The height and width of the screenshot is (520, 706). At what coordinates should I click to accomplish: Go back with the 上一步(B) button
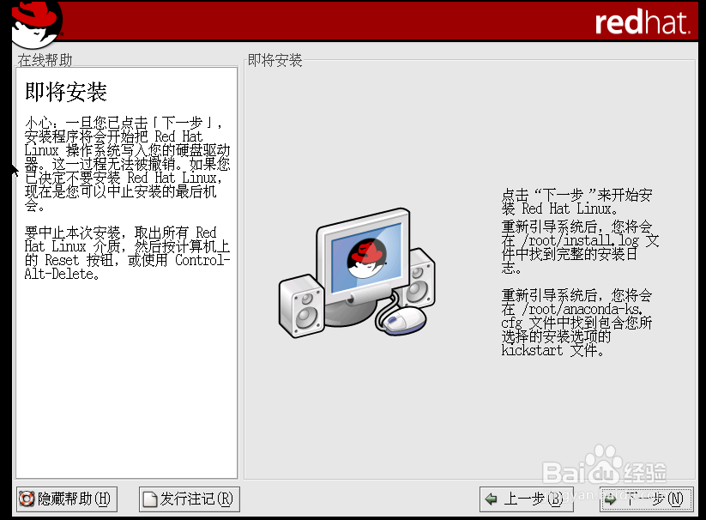[x=527, y=499]
